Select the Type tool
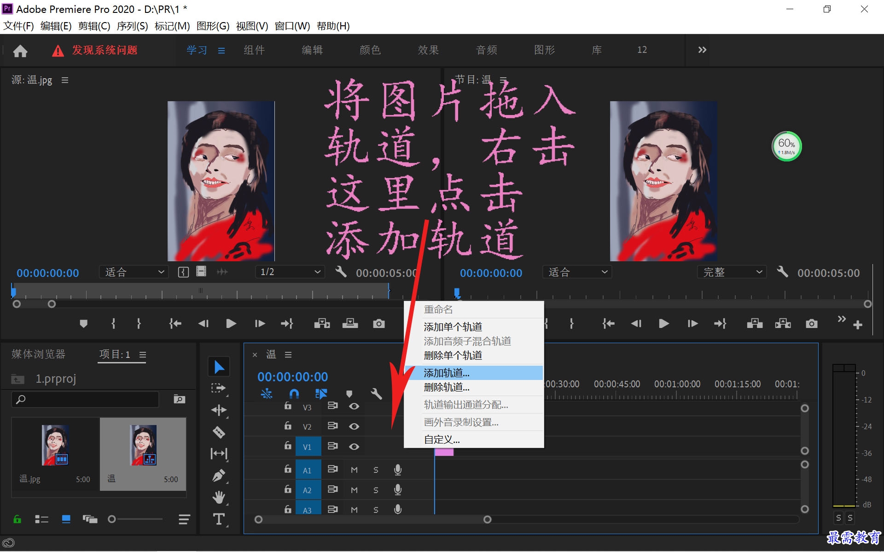Screen dimensions: 884x552 click(219, 519)
